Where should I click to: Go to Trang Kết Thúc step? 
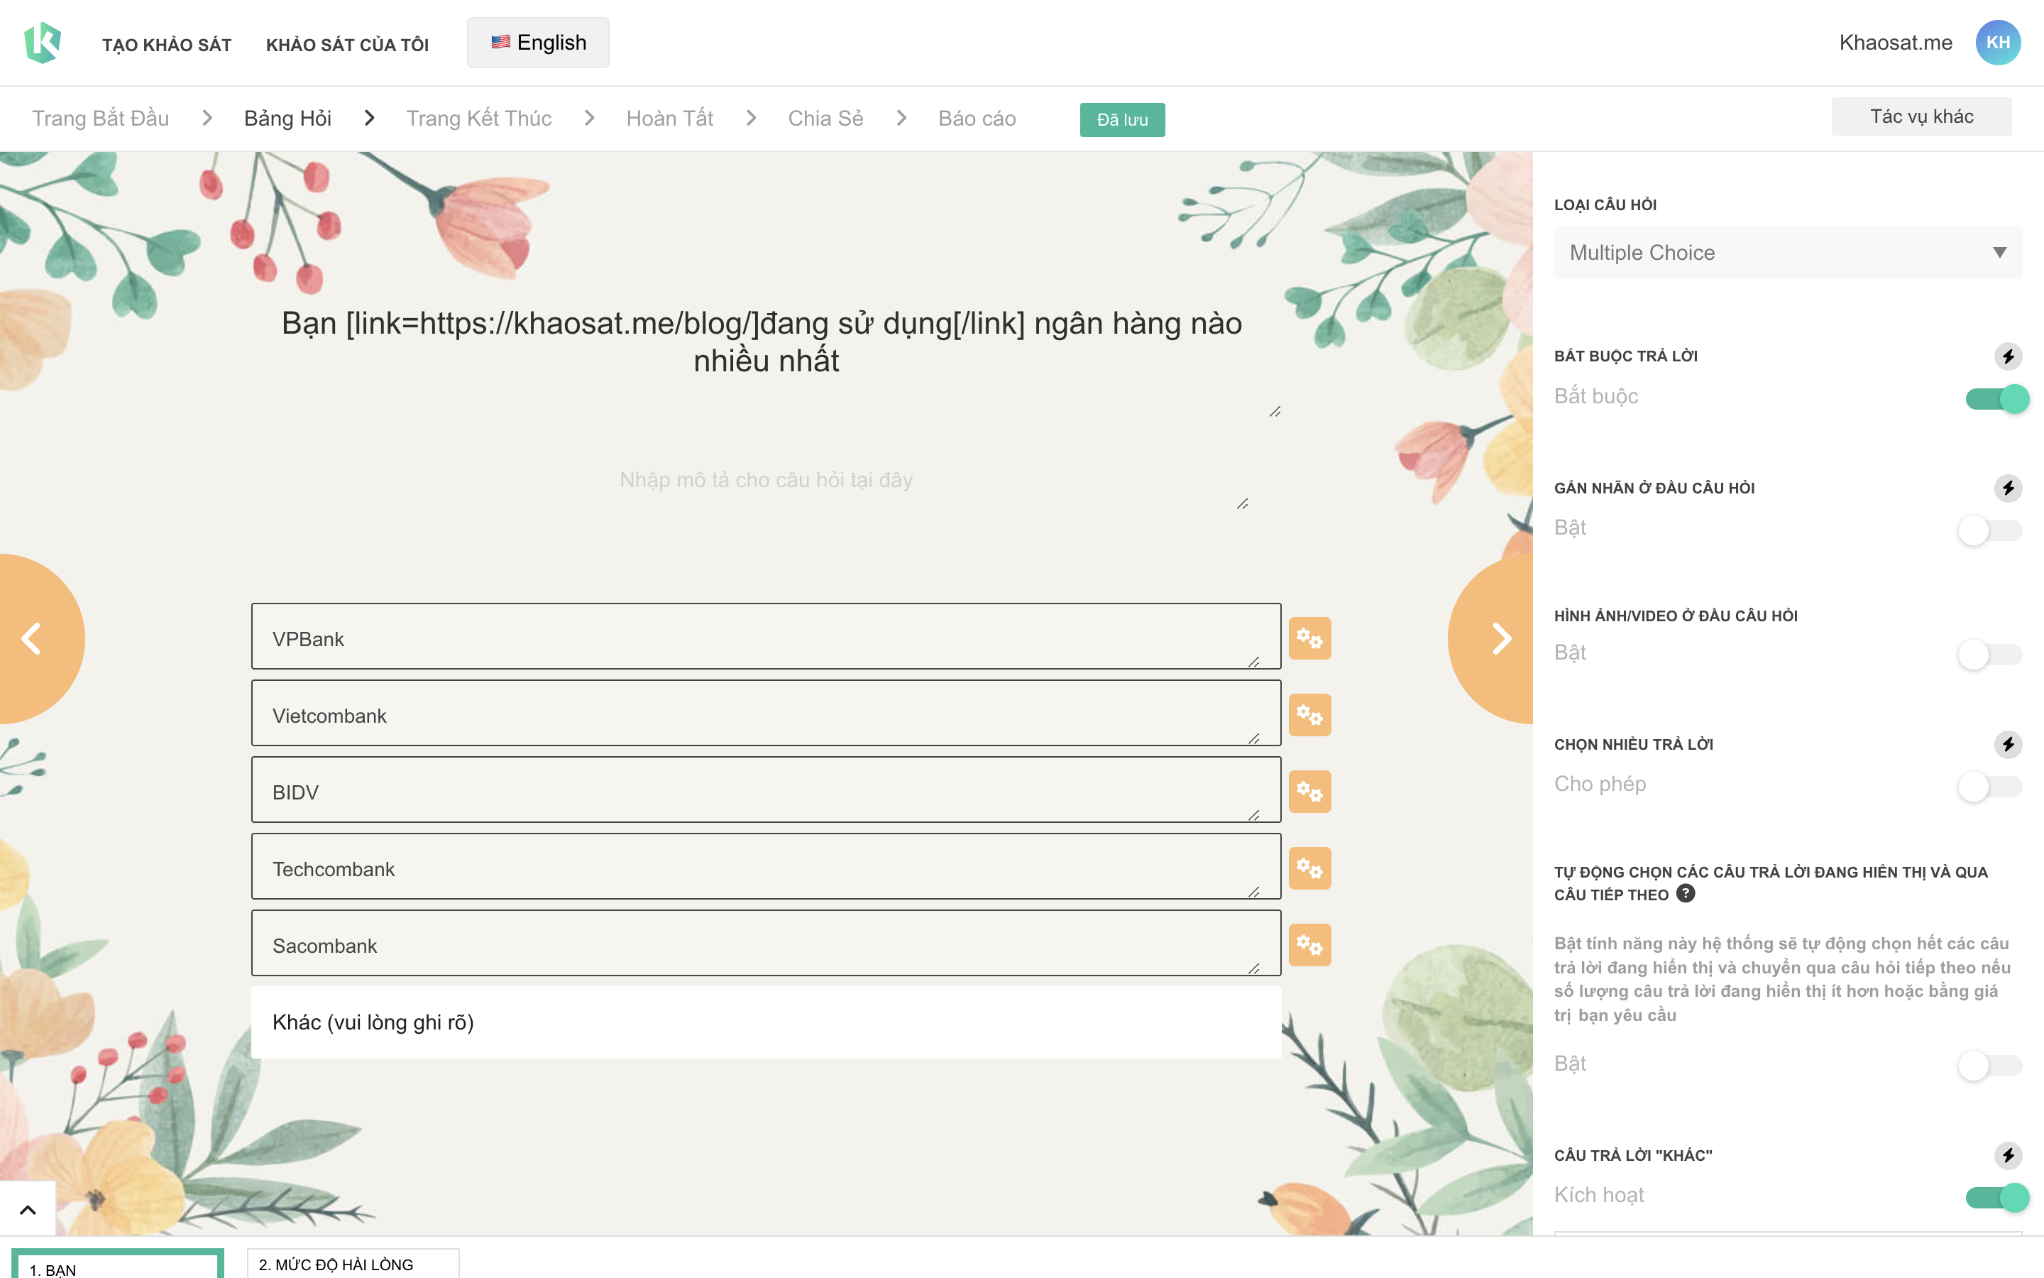(x=479, y=119)
